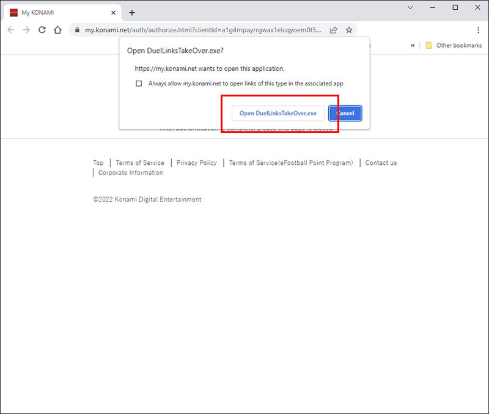Maximize the browser window
The image size is (489, 414).
pos(455,7)
